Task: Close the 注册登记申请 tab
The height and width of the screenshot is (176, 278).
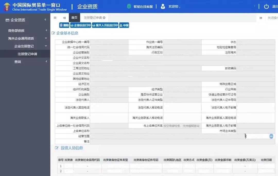Action: (103, 18)
